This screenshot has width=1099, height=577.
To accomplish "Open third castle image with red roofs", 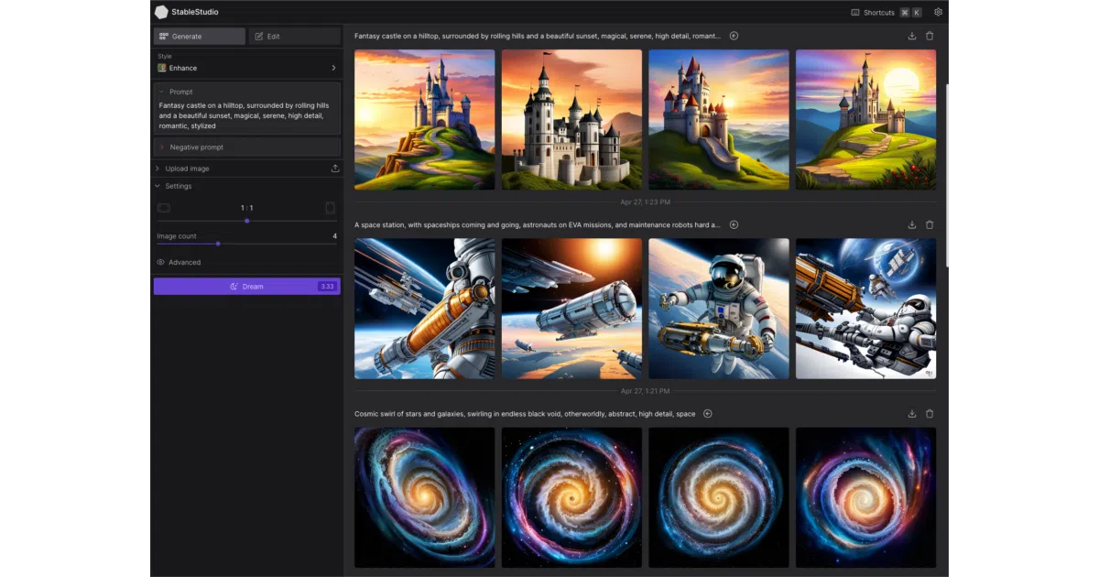I will pyautogui.click(x=719, y=119).
